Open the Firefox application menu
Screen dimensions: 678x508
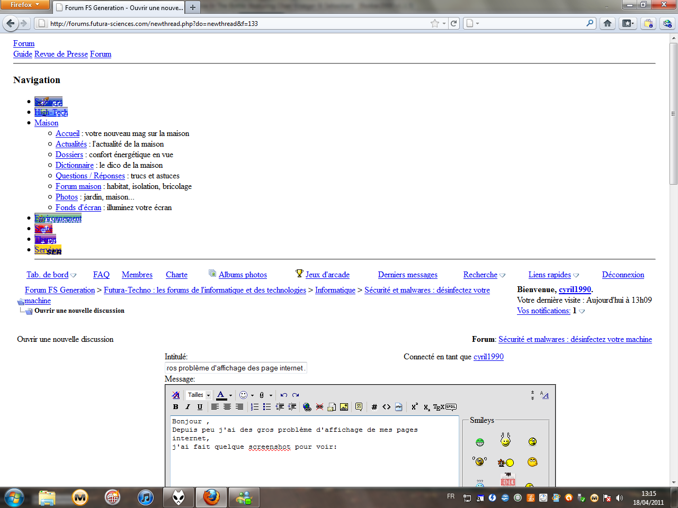coord(25,5)
